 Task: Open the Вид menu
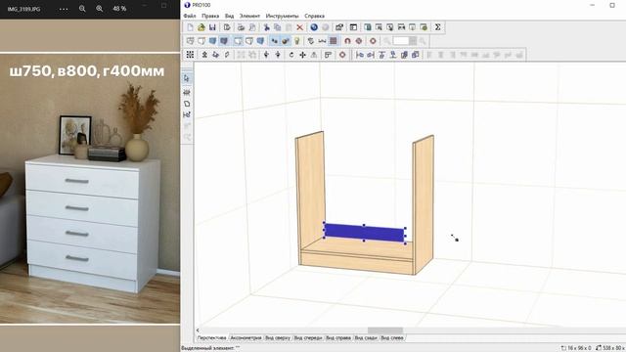click(229, 16)
